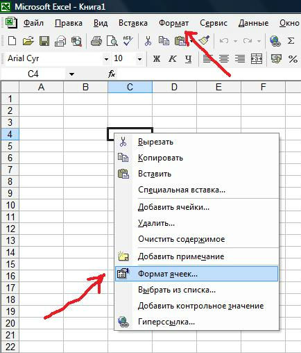Image resolution: width=301 pixels, height=353 pixels.
Task: Select column A header
Action: [x=41, y=87]
